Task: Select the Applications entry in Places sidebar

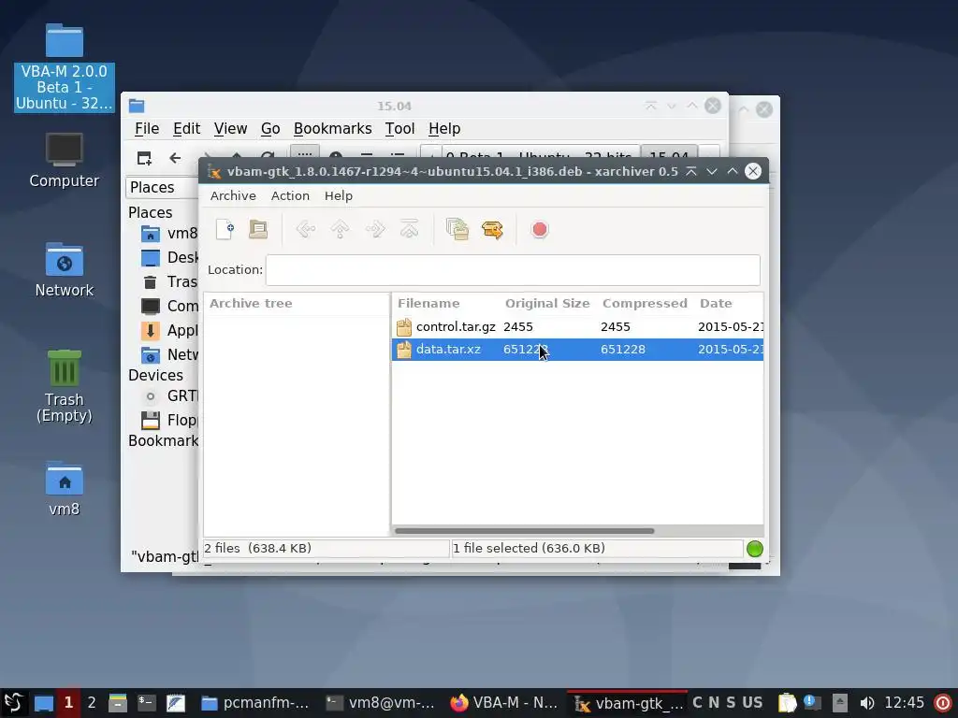Action: [168, 330]
